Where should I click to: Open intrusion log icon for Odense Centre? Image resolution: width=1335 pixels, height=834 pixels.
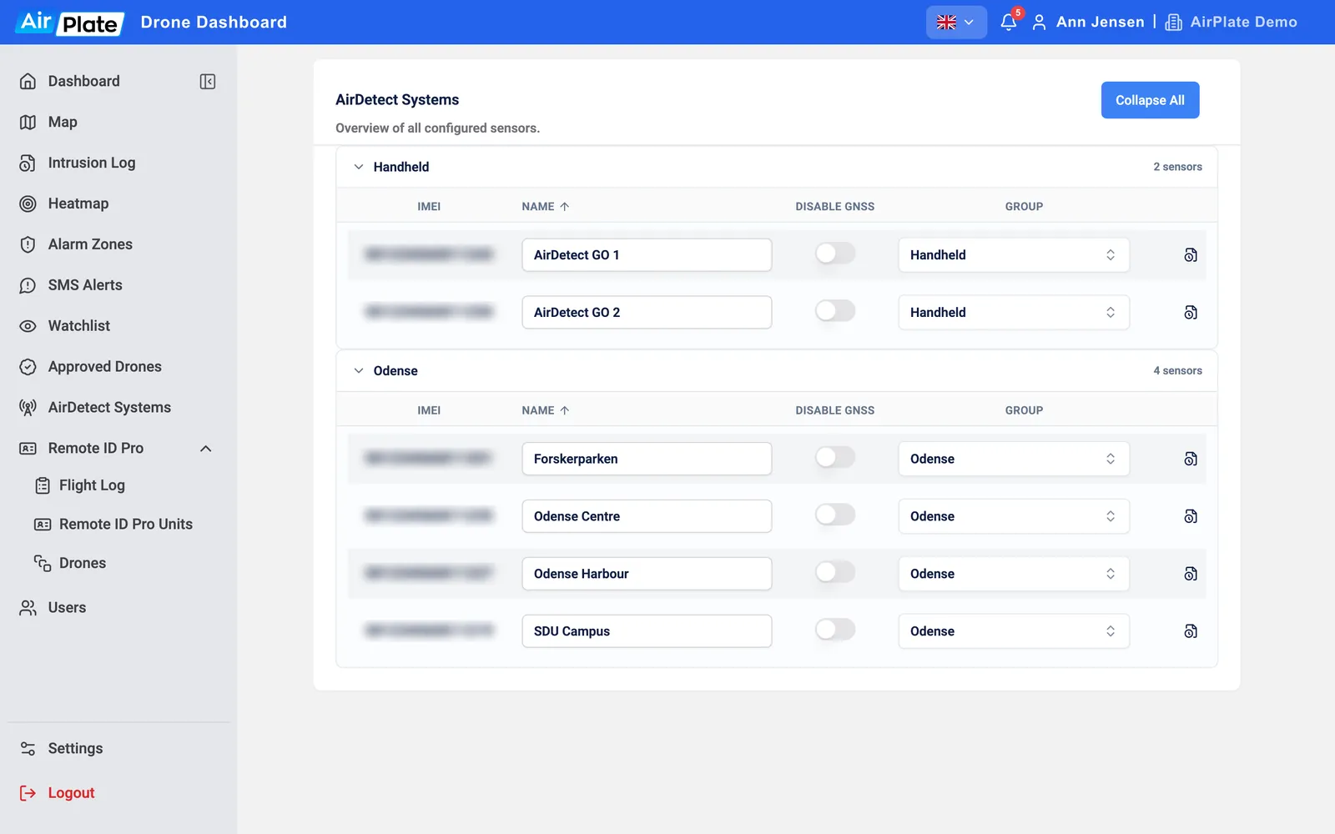pyautogui.click(x=1191, y=517)
